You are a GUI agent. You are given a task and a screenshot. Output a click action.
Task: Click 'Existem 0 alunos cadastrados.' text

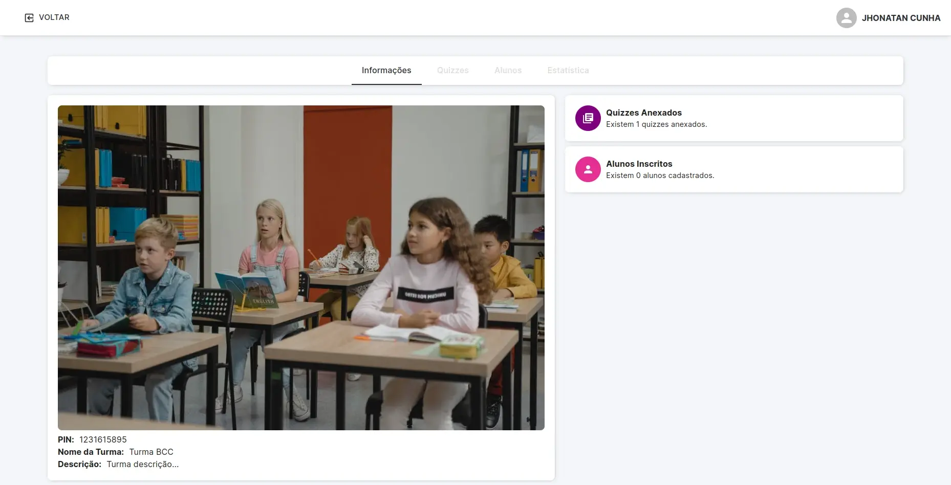[660, 175]
